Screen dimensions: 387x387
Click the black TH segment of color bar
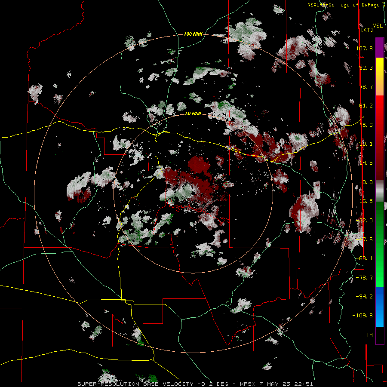click(380, 335)
